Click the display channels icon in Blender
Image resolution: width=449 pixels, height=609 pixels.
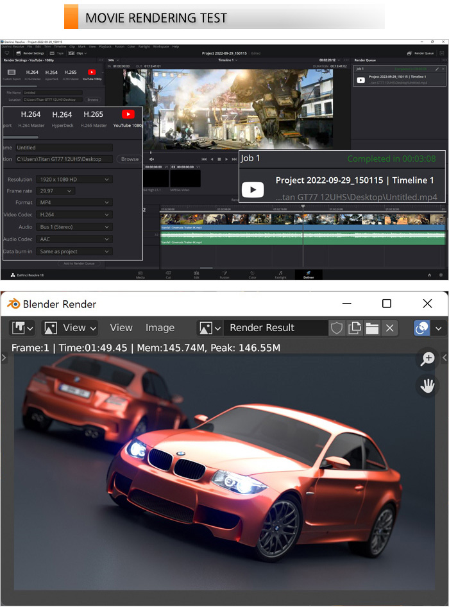point(421,328)
